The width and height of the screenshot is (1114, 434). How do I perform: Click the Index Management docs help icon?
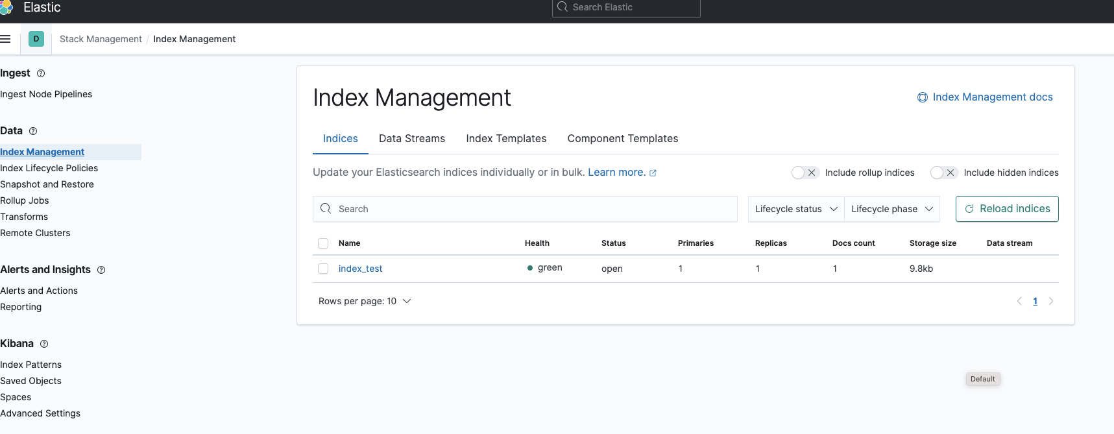coord(922,97)
